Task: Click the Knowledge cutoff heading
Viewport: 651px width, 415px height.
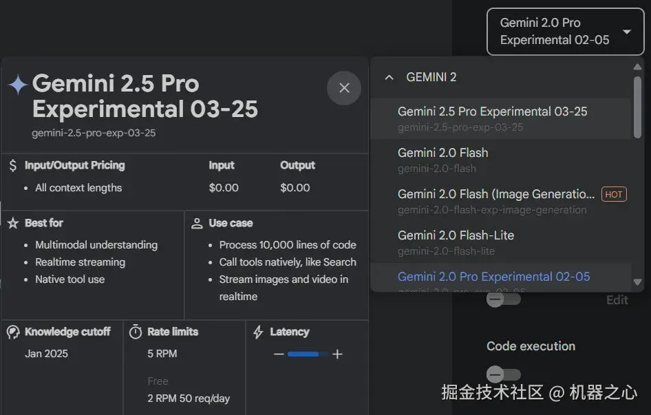Action: pyautogui.click(x=67, y=332)
